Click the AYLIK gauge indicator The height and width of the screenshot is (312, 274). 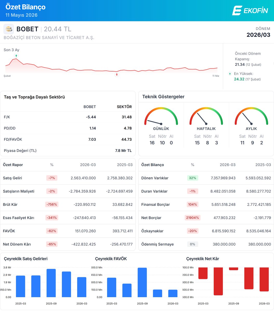point(251,116)
